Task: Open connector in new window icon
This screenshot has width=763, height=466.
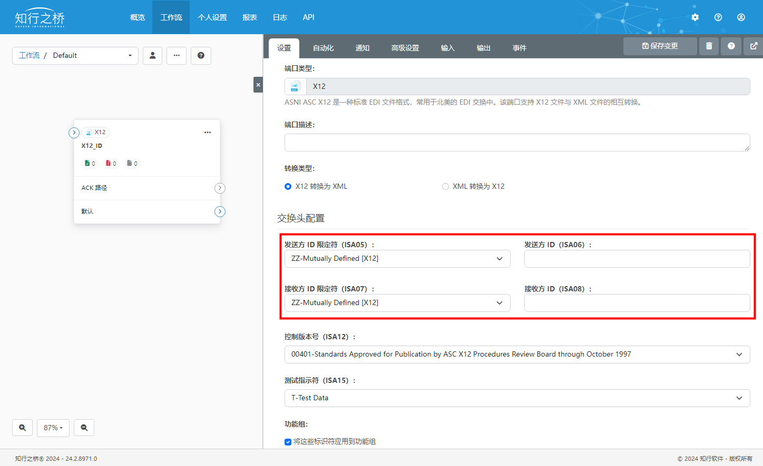Action: (754, 46)
